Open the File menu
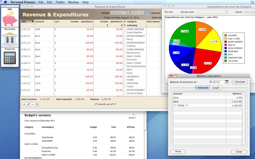Screen dimensions: 255x159 [41, 2]
